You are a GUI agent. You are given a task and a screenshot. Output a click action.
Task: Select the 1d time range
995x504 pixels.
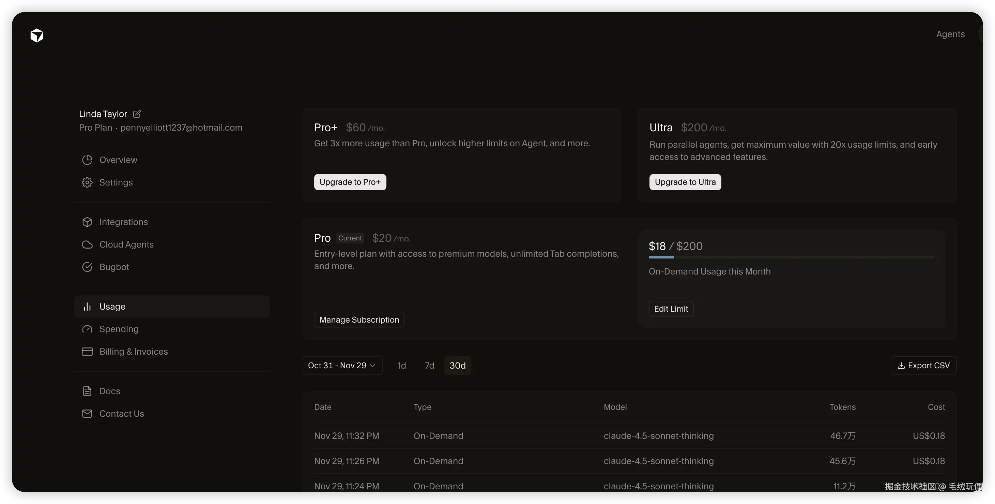pyautogui.click(x=401, y=366)
